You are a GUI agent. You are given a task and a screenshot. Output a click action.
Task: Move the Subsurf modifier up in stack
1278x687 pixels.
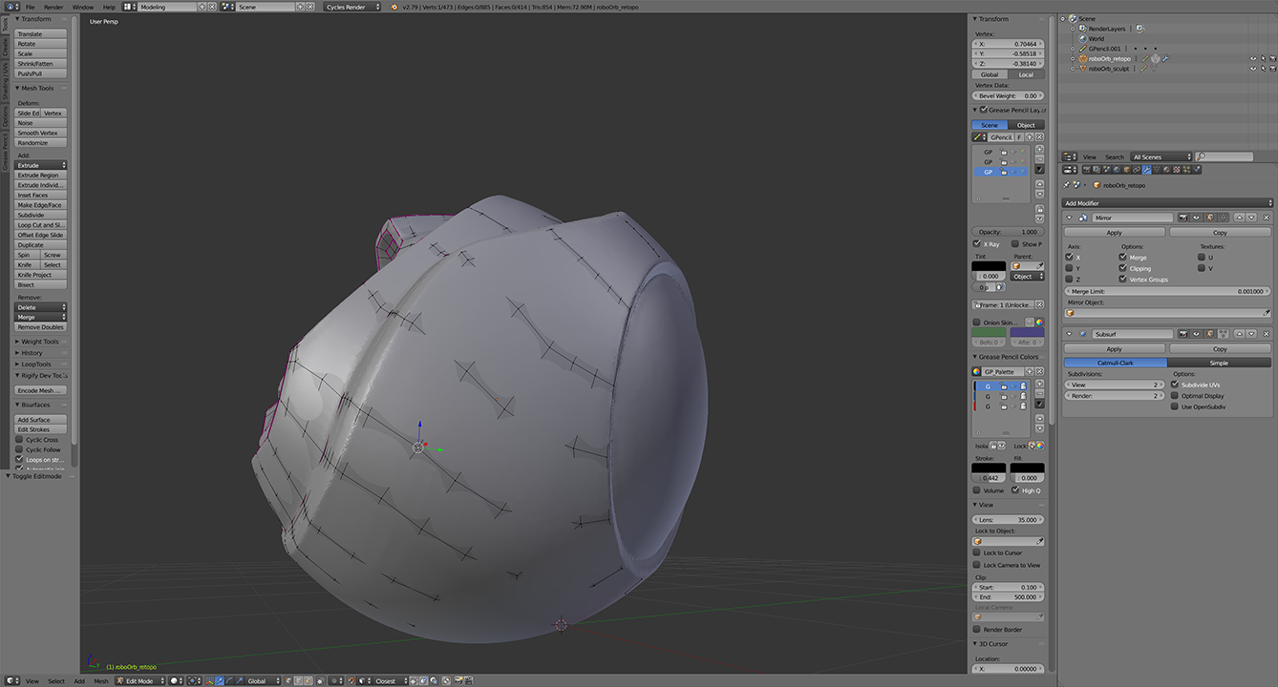pyautogui.click(x=1239, y=334)
